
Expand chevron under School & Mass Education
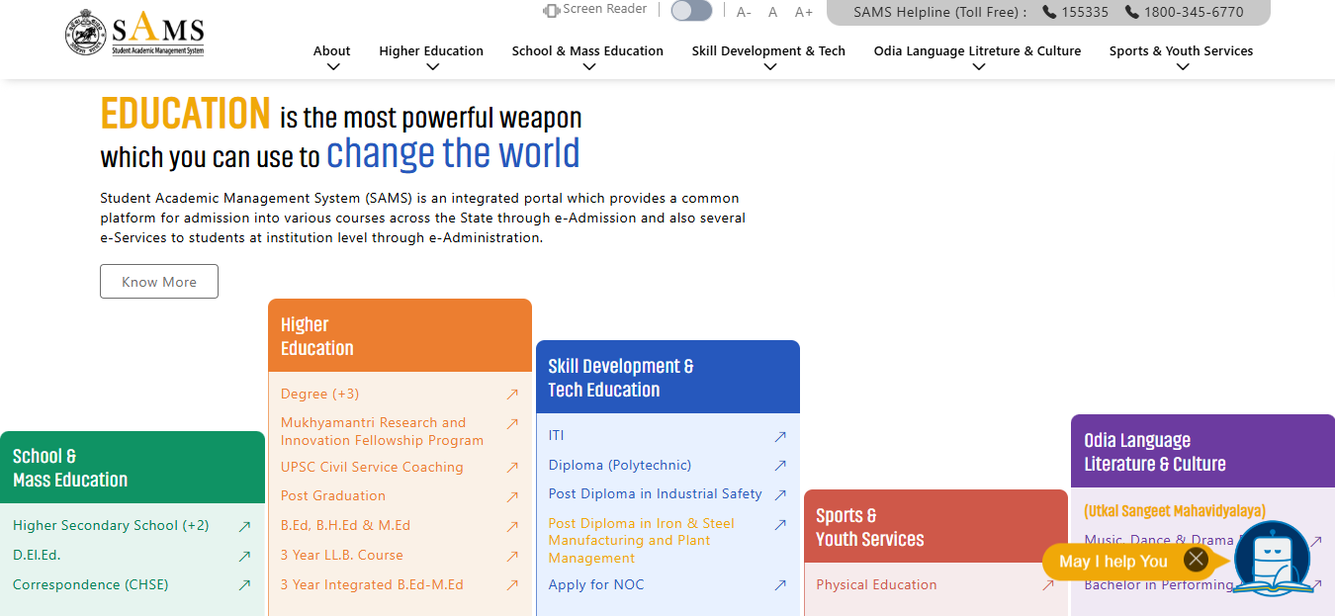click(x=589, y=67)
